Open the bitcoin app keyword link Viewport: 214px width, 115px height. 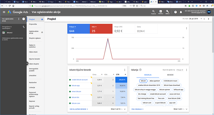(76, 86)
